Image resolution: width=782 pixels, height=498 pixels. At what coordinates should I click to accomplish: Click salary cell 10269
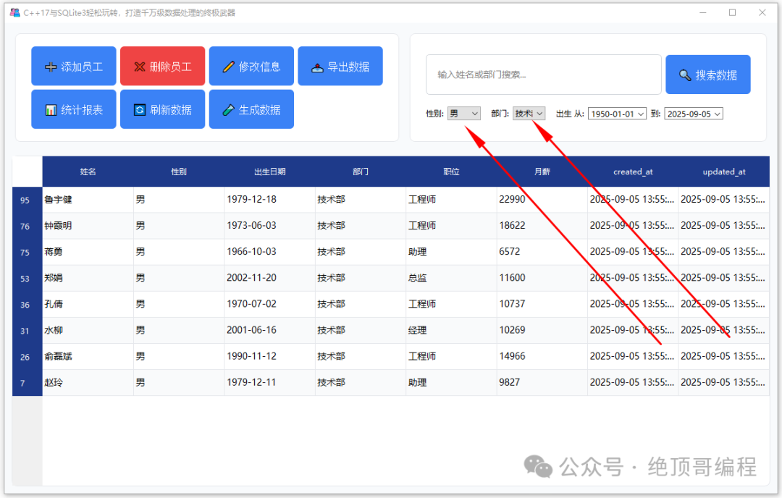[x=542, y=331]
